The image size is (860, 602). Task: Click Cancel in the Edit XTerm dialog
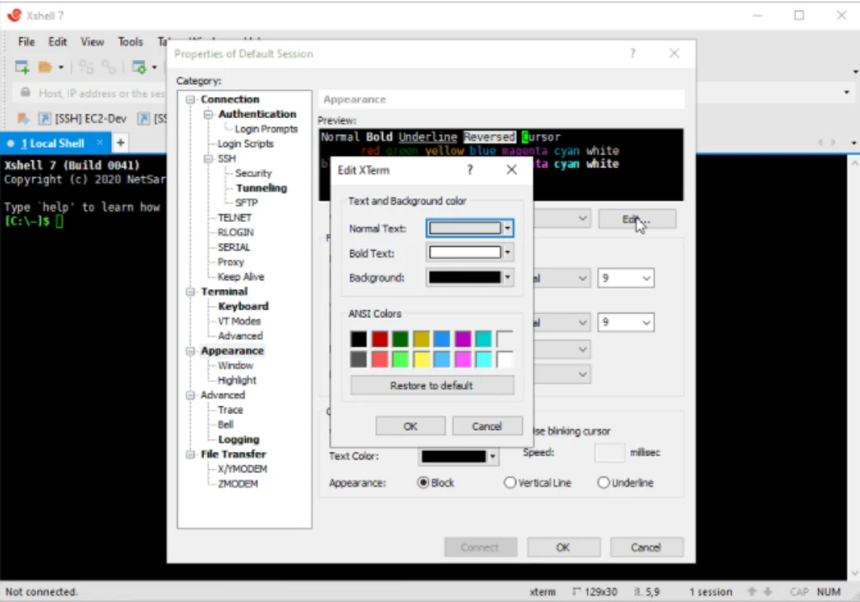click(x=486, y=426)
